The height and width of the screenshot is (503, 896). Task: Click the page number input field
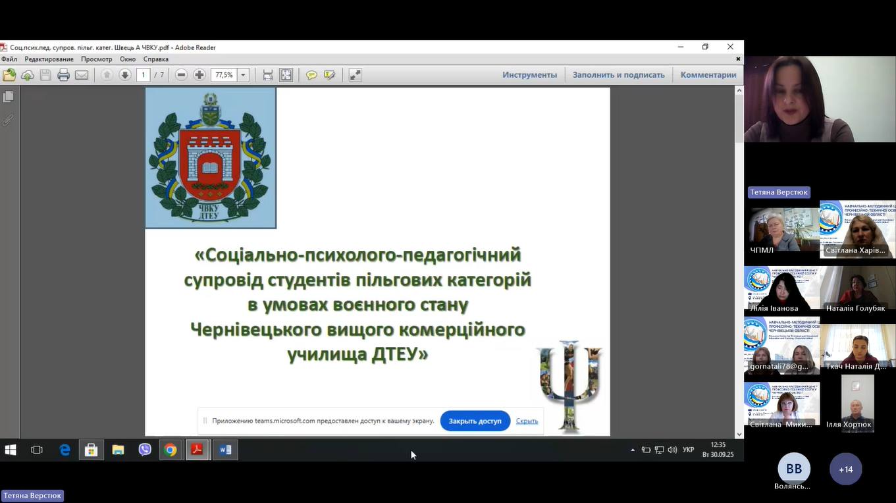144,75
